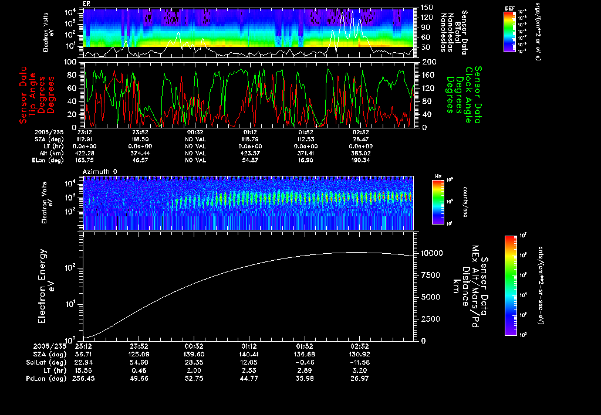Image resolution: width=601 pixels, height=415 pixels.
Task: Click the Hz counts/sec color bar
Action: tap(437, 202)
